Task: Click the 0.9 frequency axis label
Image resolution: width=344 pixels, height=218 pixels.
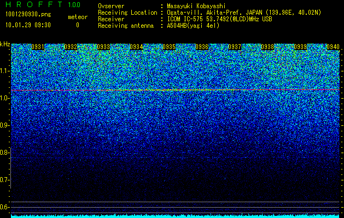Action: click(x=4, y=125)
